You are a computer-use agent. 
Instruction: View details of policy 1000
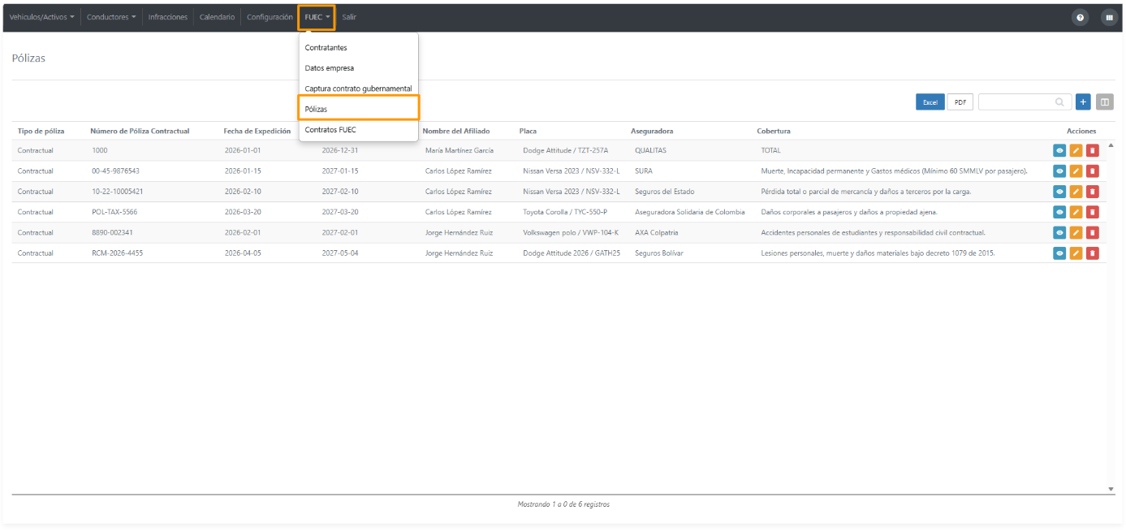pos(1059,150)
